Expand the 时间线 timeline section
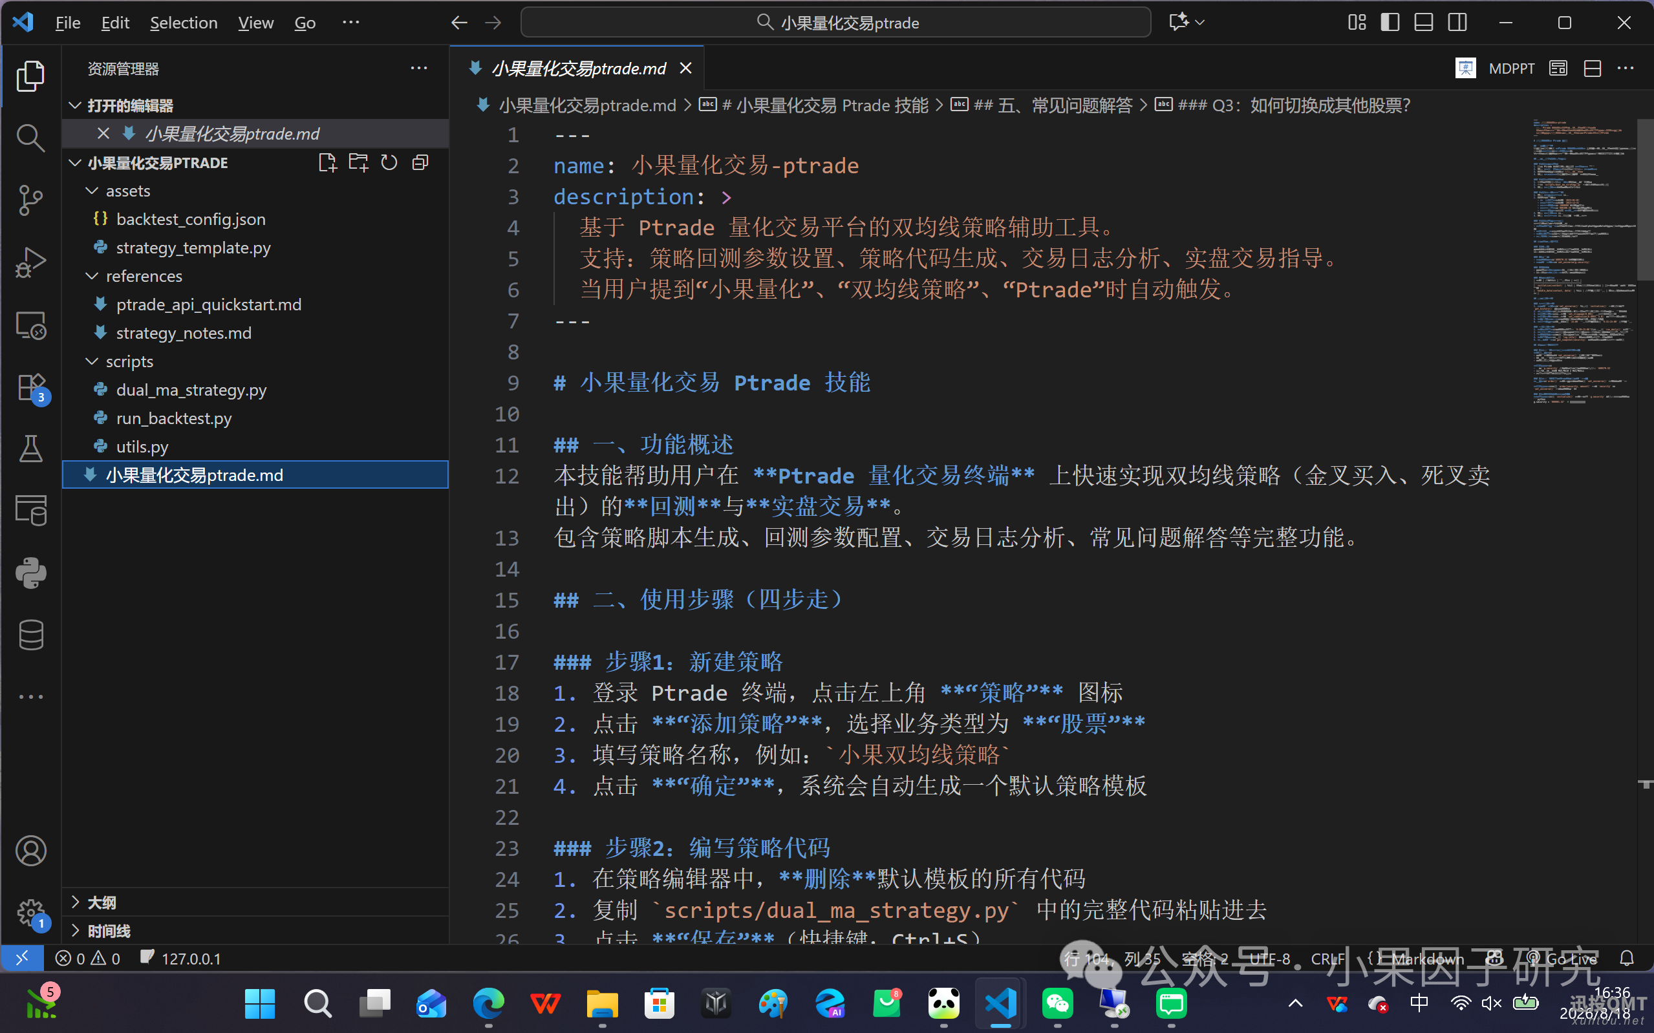The width and height of the screenshot is (1654, 1033). coord(255,930)
